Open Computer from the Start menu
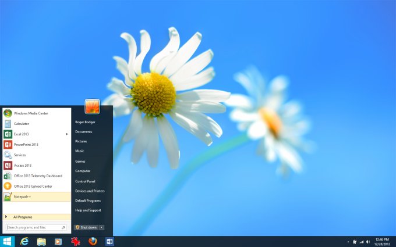This screenshot has width=396, height=247. [83, 171]
